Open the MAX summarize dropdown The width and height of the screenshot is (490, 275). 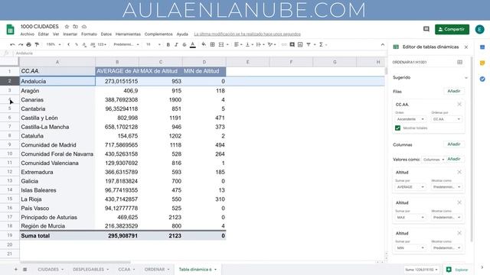[x=410, y=217]
